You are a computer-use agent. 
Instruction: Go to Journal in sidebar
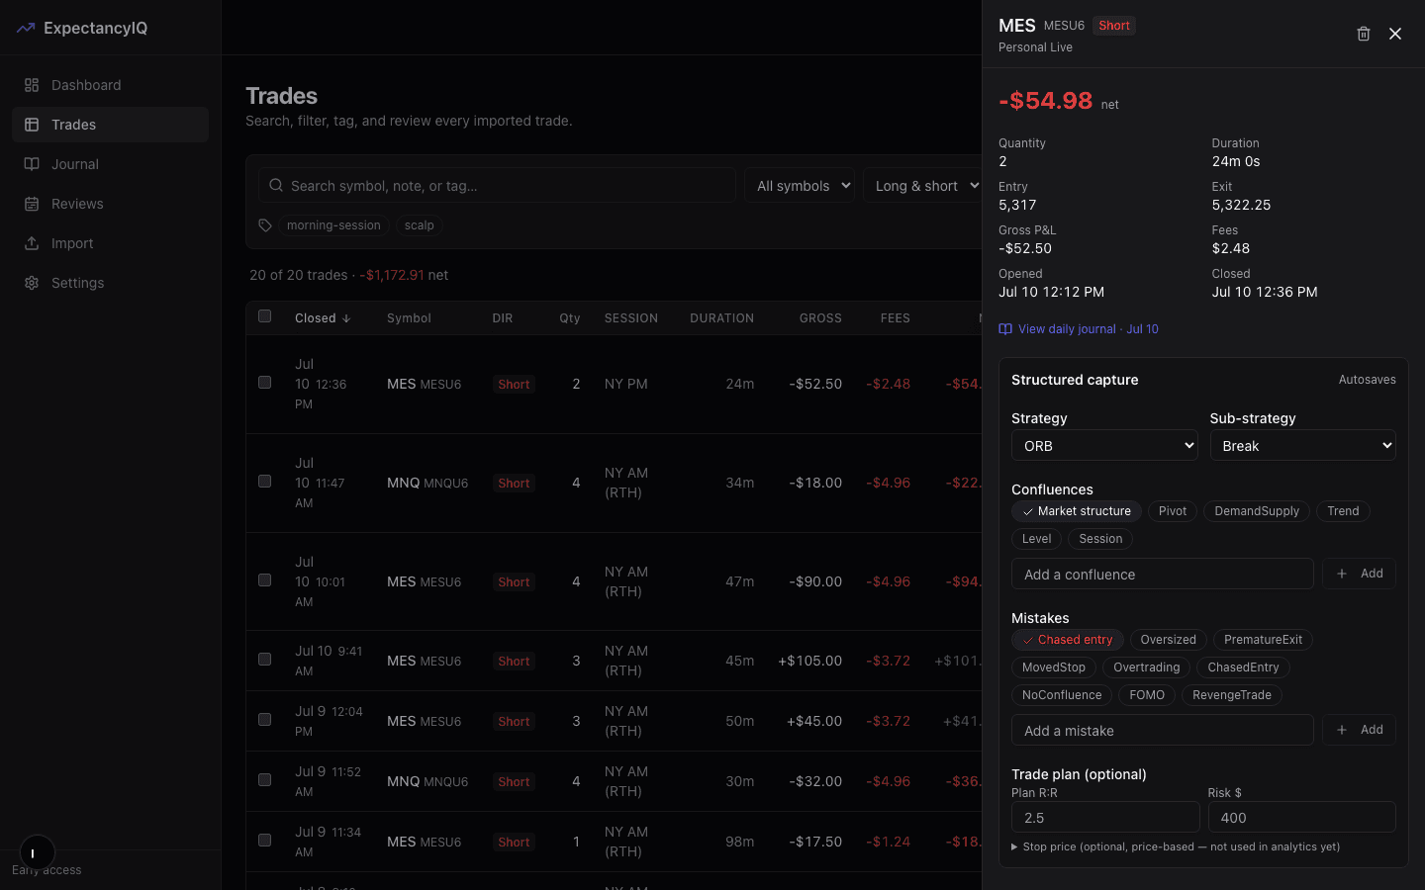coord(110,164)
